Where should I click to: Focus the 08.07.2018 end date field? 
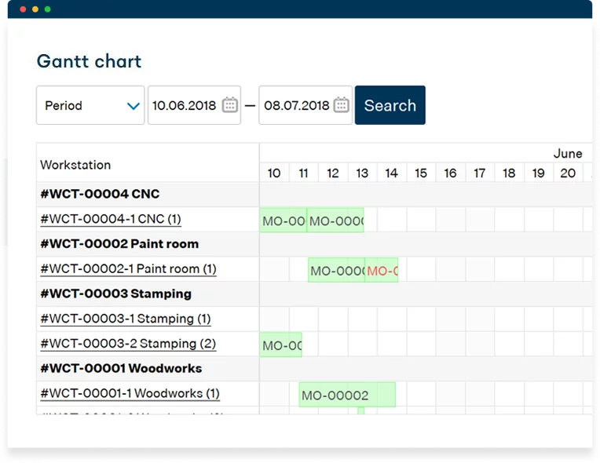click(305, 105)
